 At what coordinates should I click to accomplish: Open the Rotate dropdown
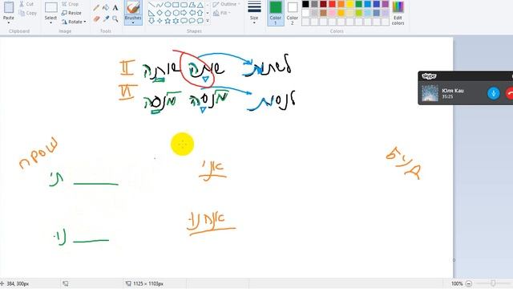[74, 22]
